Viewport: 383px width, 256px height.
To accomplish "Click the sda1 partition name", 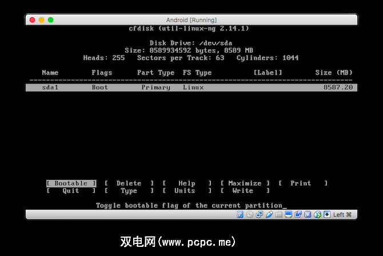I will pos(50,88).
